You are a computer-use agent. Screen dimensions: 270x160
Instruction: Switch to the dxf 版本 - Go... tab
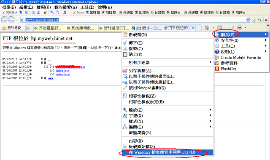click(x=146, y=28)
